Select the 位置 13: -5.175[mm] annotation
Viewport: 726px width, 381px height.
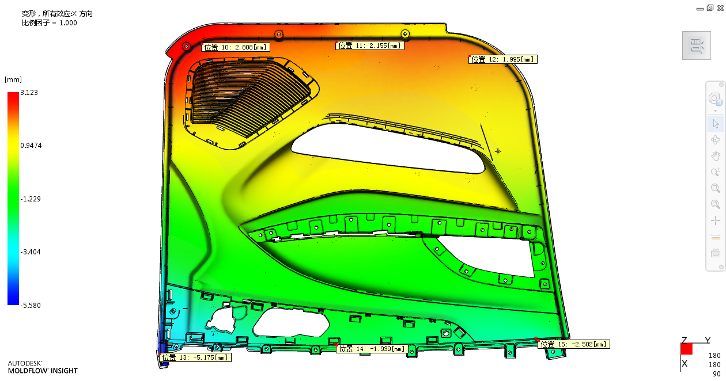point(196,357)
